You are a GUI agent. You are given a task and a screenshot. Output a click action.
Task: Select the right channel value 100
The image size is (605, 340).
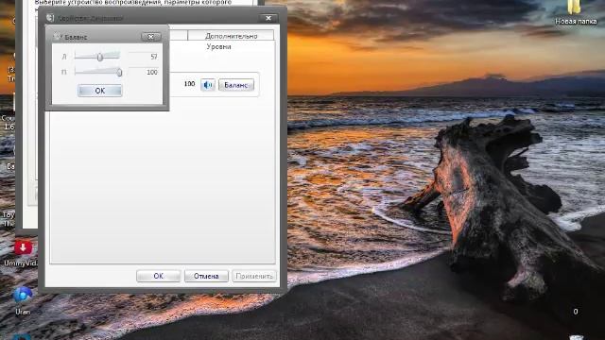coord(152,72)
